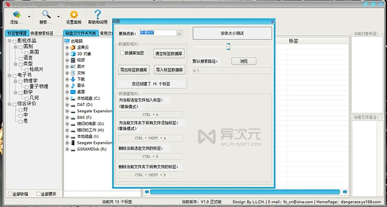Click the CTRL + A shortcut field
387x207 pixels.
click(151, 115)
